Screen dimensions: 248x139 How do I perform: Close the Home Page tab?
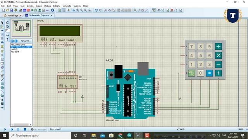click(x=20, y=15)
